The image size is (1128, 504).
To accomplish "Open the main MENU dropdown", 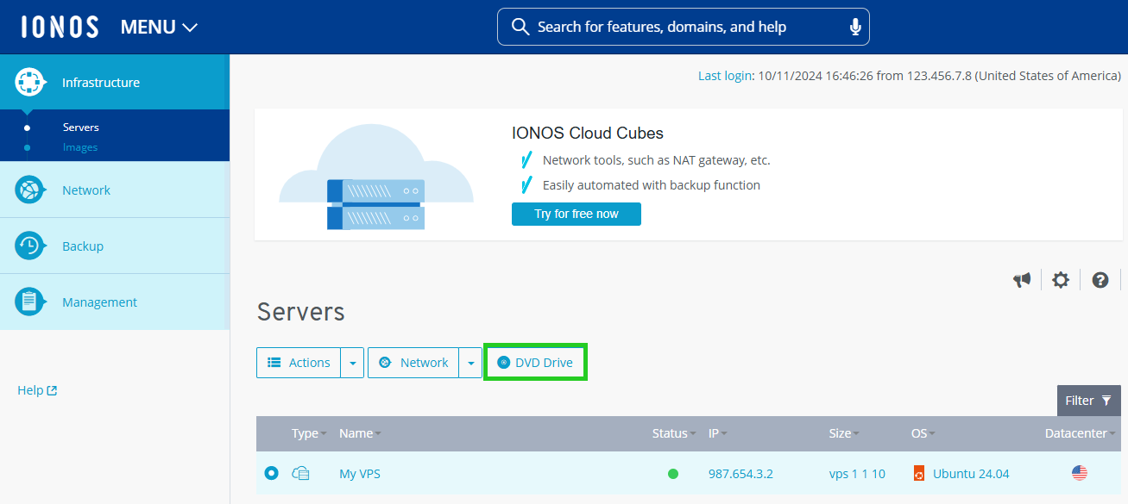I will [x=160, y=27].
